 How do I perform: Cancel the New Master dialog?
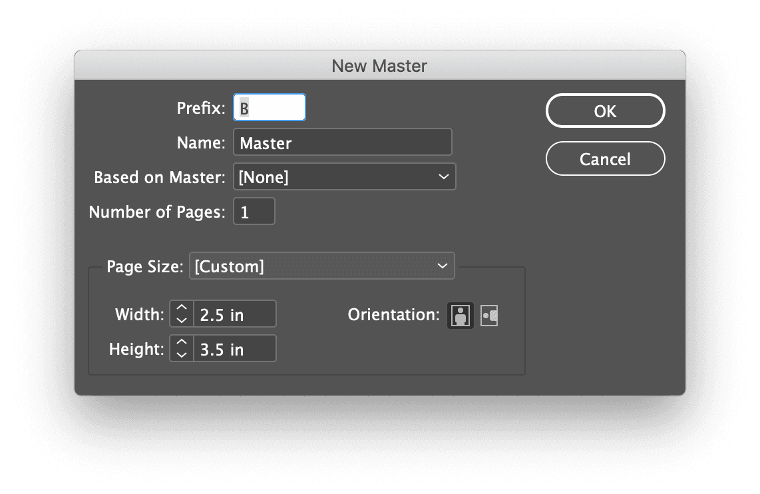coord(605,159)
